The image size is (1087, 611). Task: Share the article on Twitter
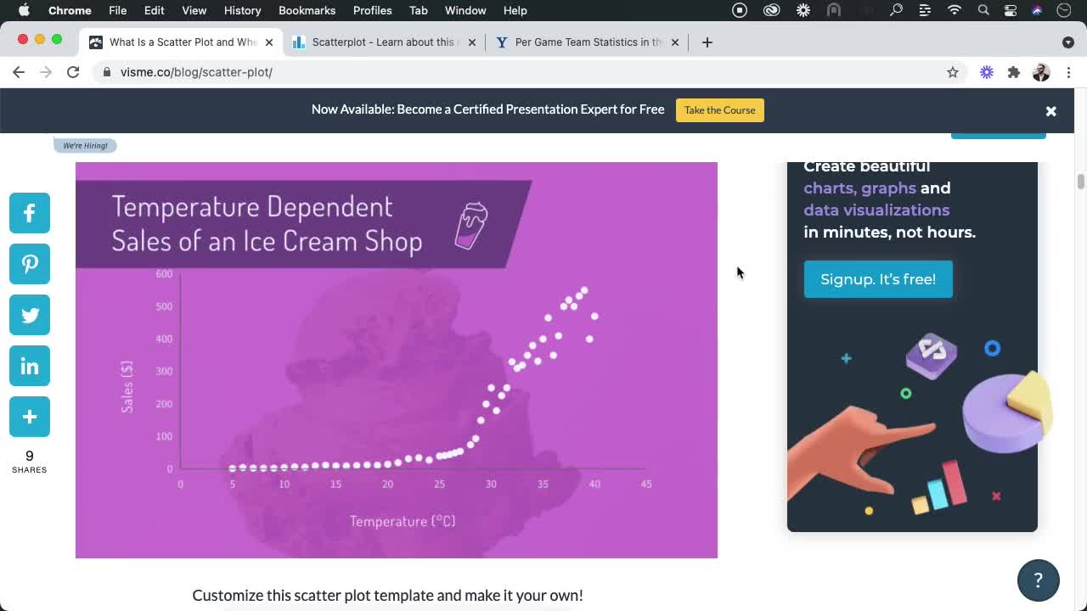click(30, 315)
